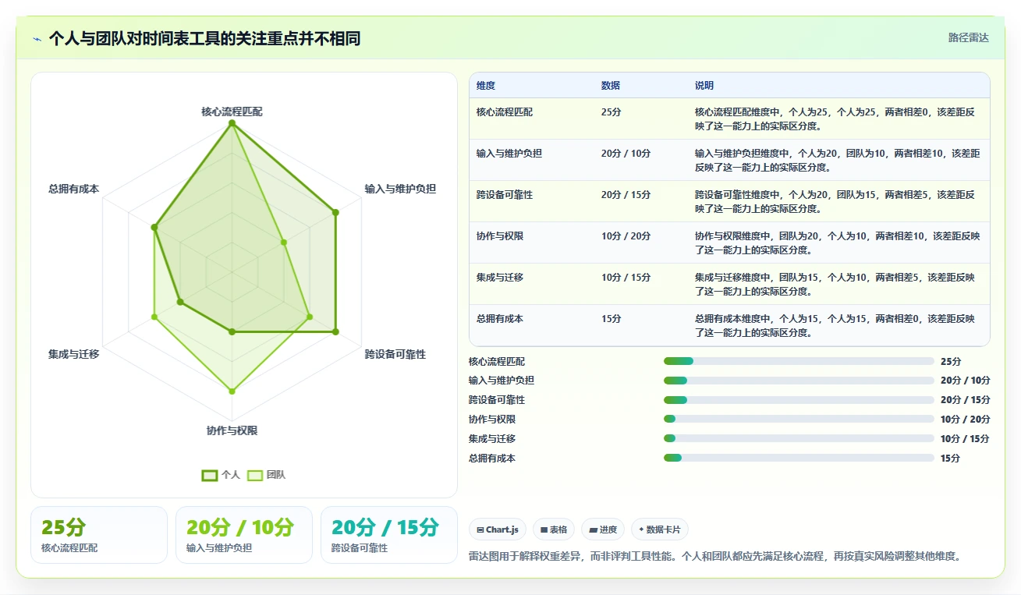Click the 15分 value beside 总拥有成本 bar

[950, 459]
